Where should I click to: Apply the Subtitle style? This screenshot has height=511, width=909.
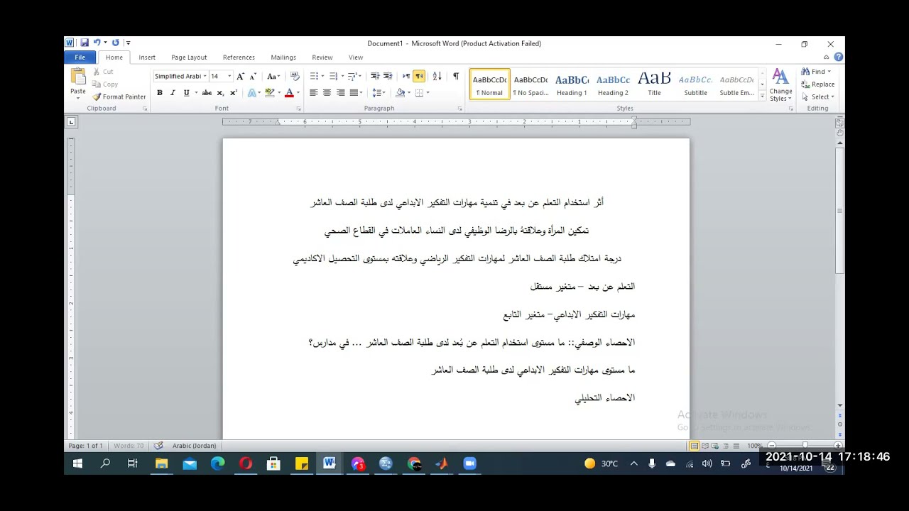pos(695,84)
